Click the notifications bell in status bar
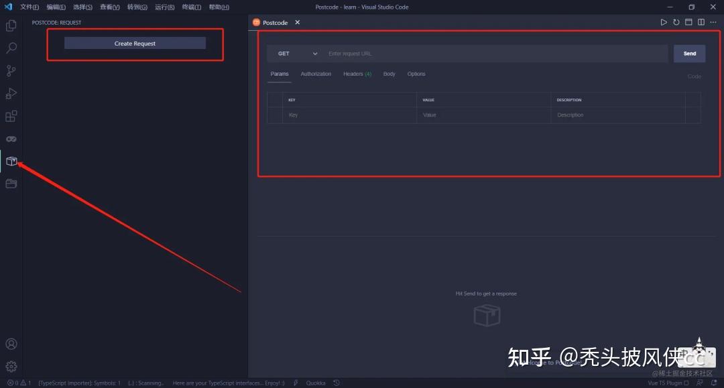The image size is (724, 388). (x=714, y=383)
